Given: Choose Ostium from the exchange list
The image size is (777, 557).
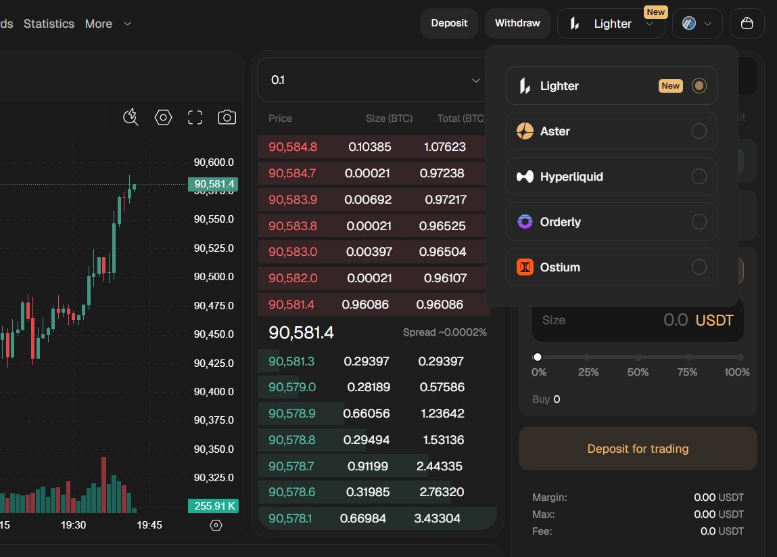Looking at the screenshot, I should [x=611, y=267].
